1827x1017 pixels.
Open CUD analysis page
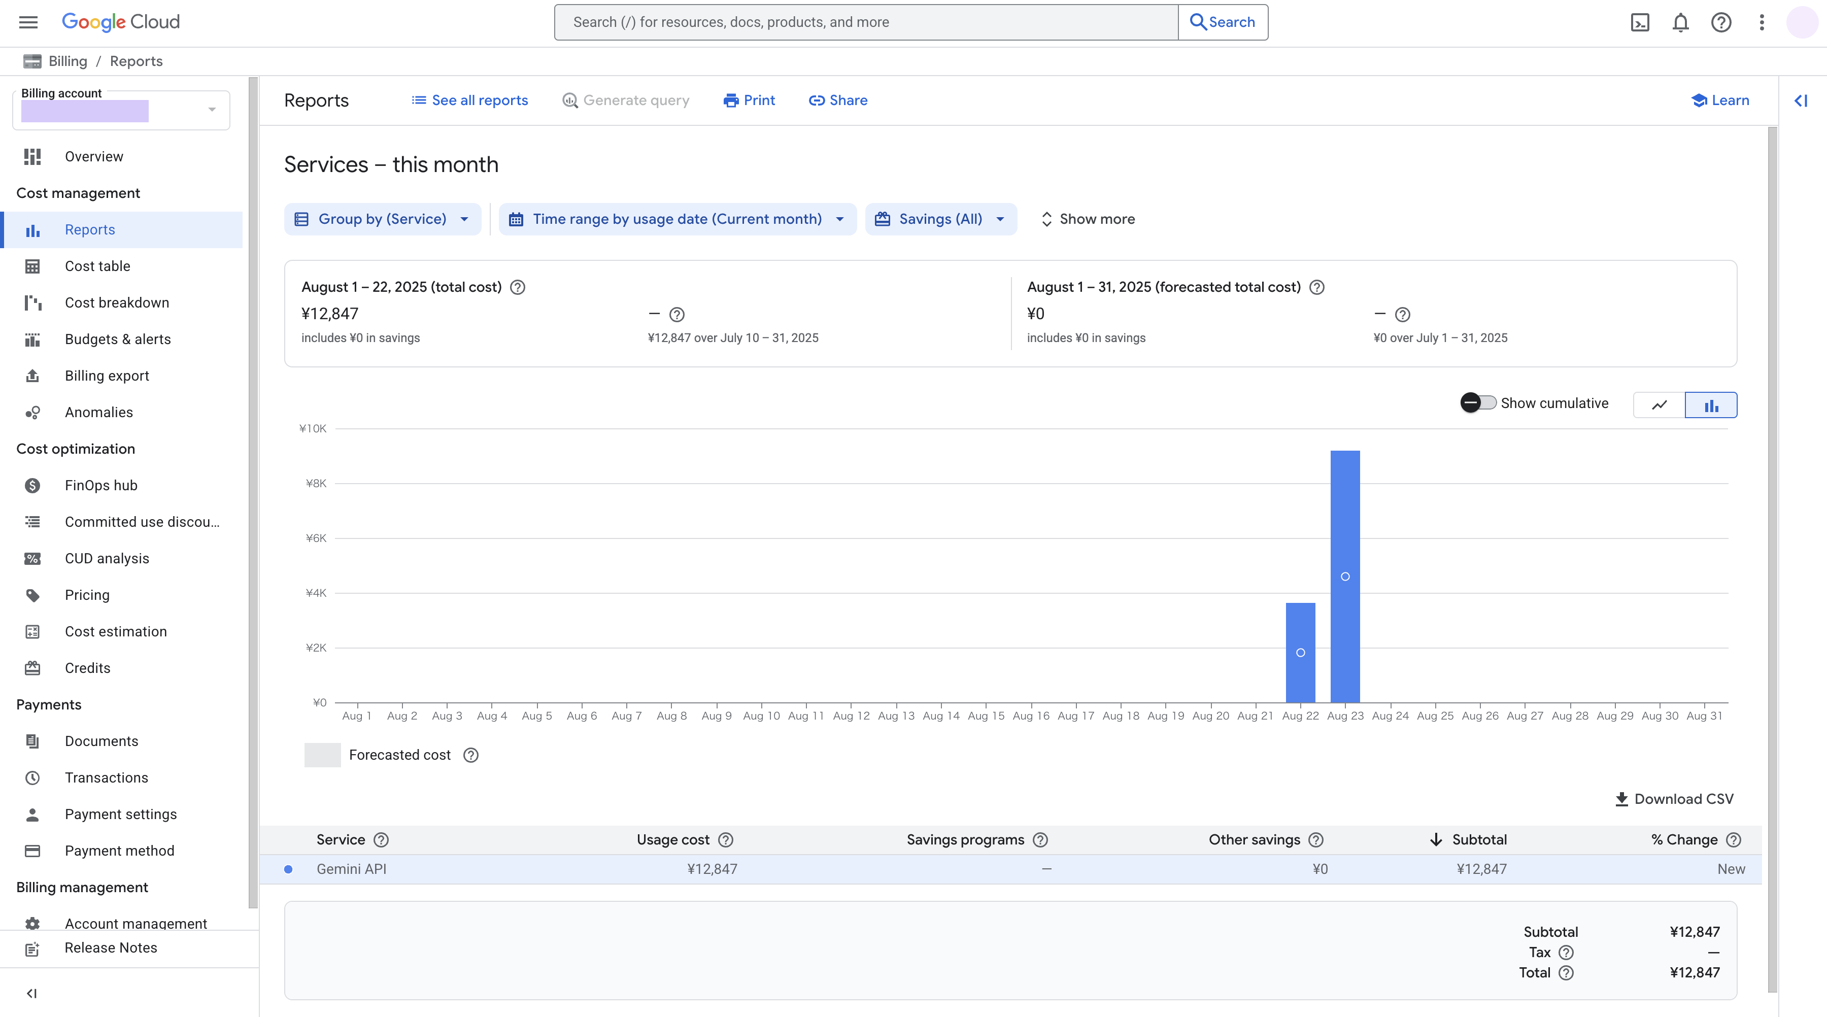click(121, 558)
